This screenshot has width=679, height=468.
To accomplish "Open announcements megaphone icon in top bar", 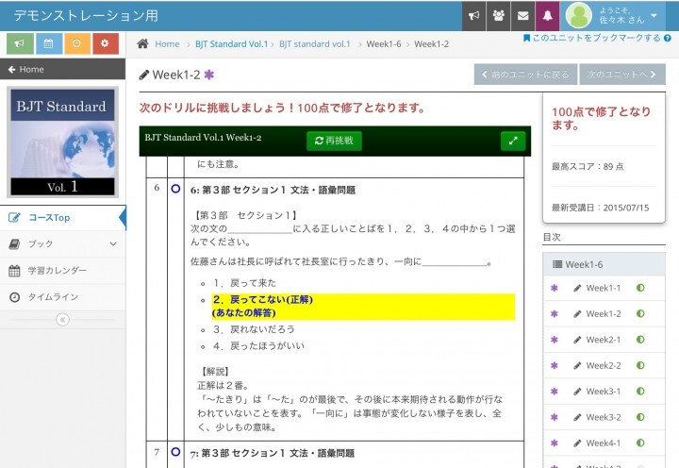I will [473, 16].
